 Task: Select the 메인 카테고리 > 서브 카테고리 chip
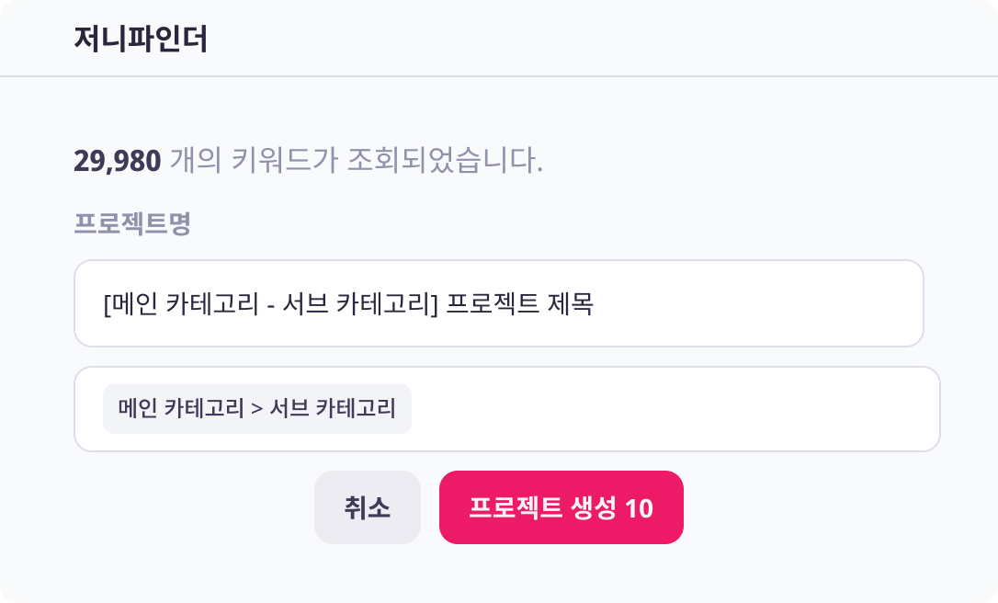(x=257, y=409)
